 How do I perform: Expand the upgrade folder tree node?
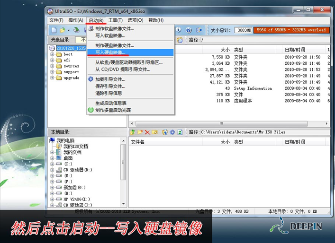coord(53,78)
